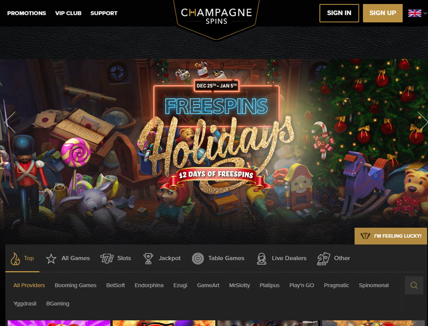Go to next banner slide arrow
This screenshot has width=428, height=326.
423,122
